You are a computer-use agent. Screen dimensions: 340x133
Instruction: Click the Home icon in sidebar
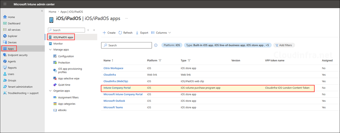coord(5,17)
